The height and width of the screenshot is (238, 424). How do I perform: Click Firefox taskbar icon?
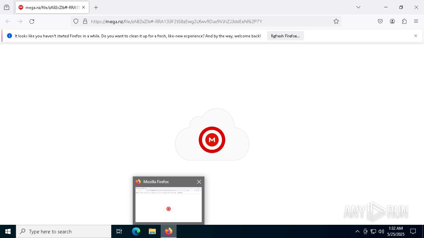point(169,231)
